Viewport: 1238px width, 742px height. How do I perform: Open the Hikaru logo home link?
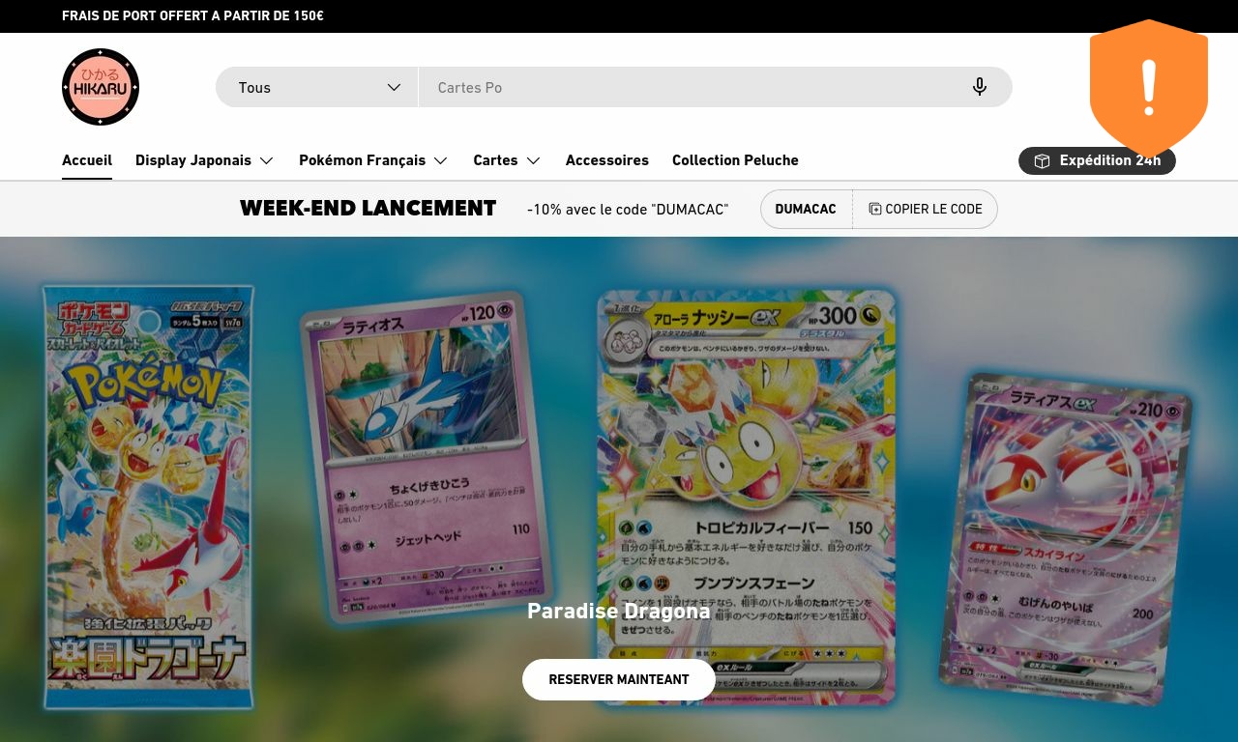(101, 87)
